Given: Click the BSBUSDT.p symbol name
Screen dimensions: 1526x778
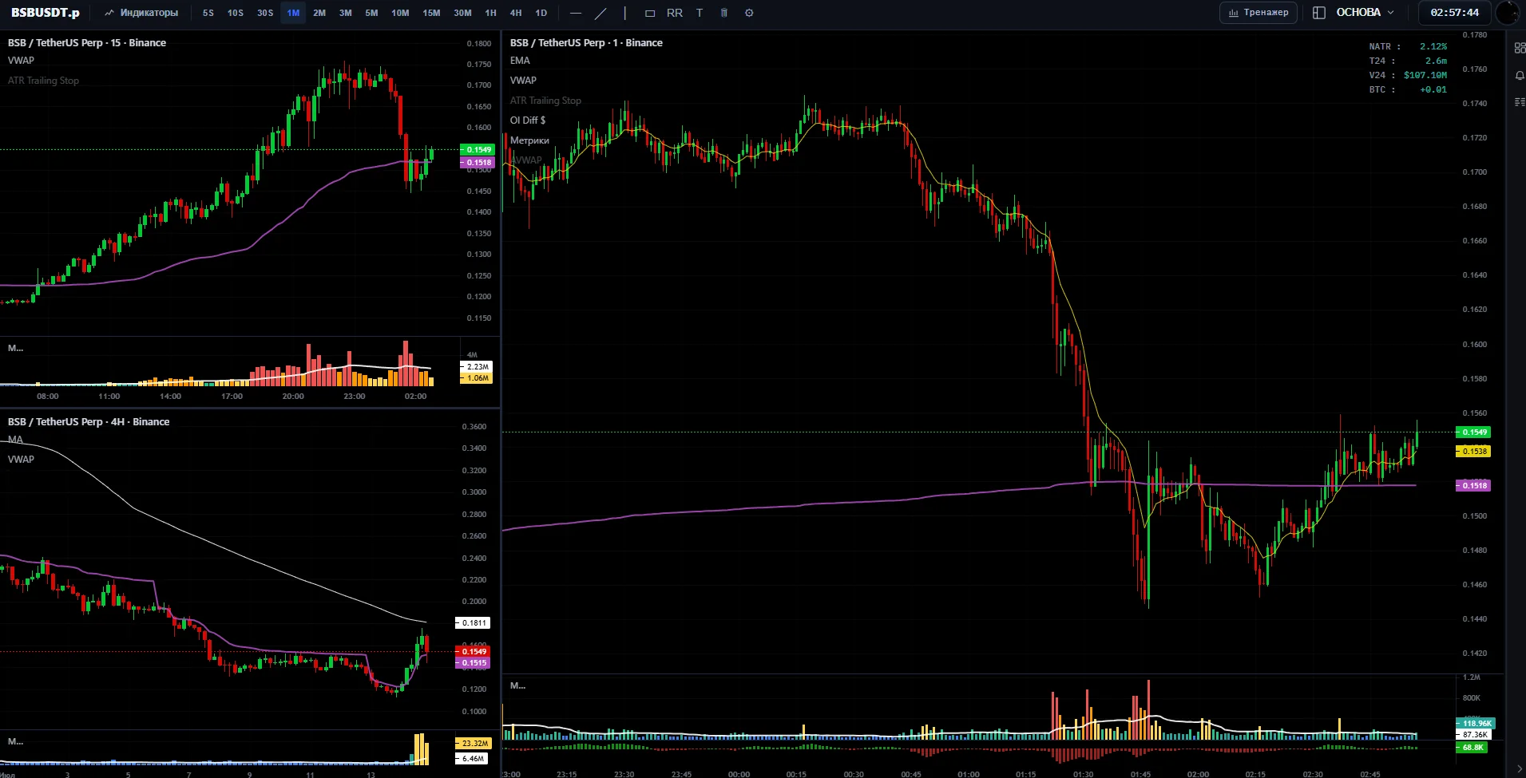Looking at the screenshot, I should tap(46, 13).
